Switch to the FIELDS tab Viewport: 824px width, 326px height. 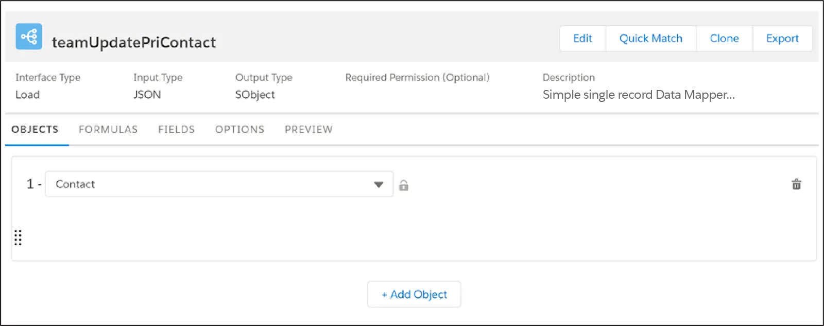coord(176,130)
